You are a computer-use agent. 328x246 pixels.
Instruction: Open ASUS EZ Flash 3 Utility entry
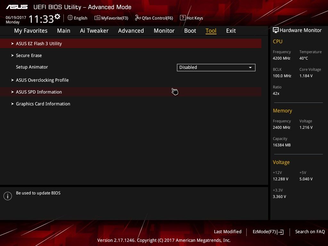tap(131, 44)
